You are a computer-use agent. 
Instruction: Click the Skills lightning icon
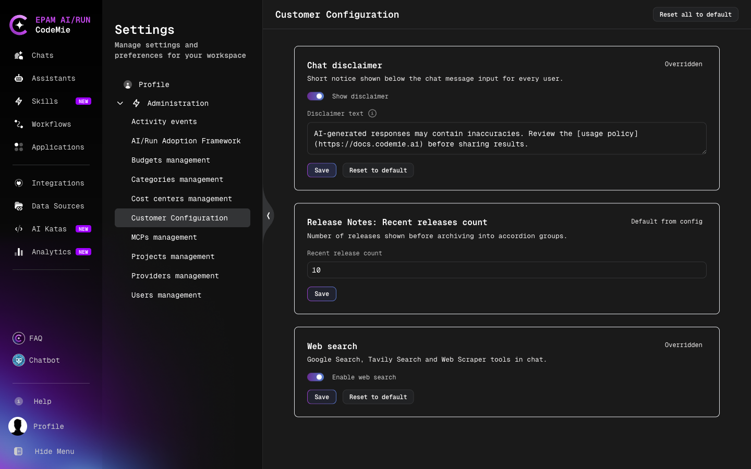click(x=19, y=101)
